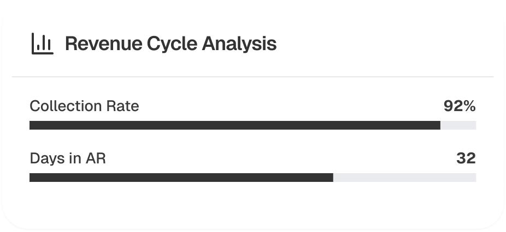Click the Collection Rate label

[84, 106]
